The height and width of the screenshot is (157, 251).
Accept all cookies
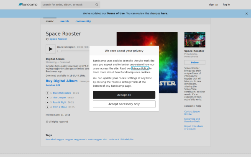[x=124, y=95]
